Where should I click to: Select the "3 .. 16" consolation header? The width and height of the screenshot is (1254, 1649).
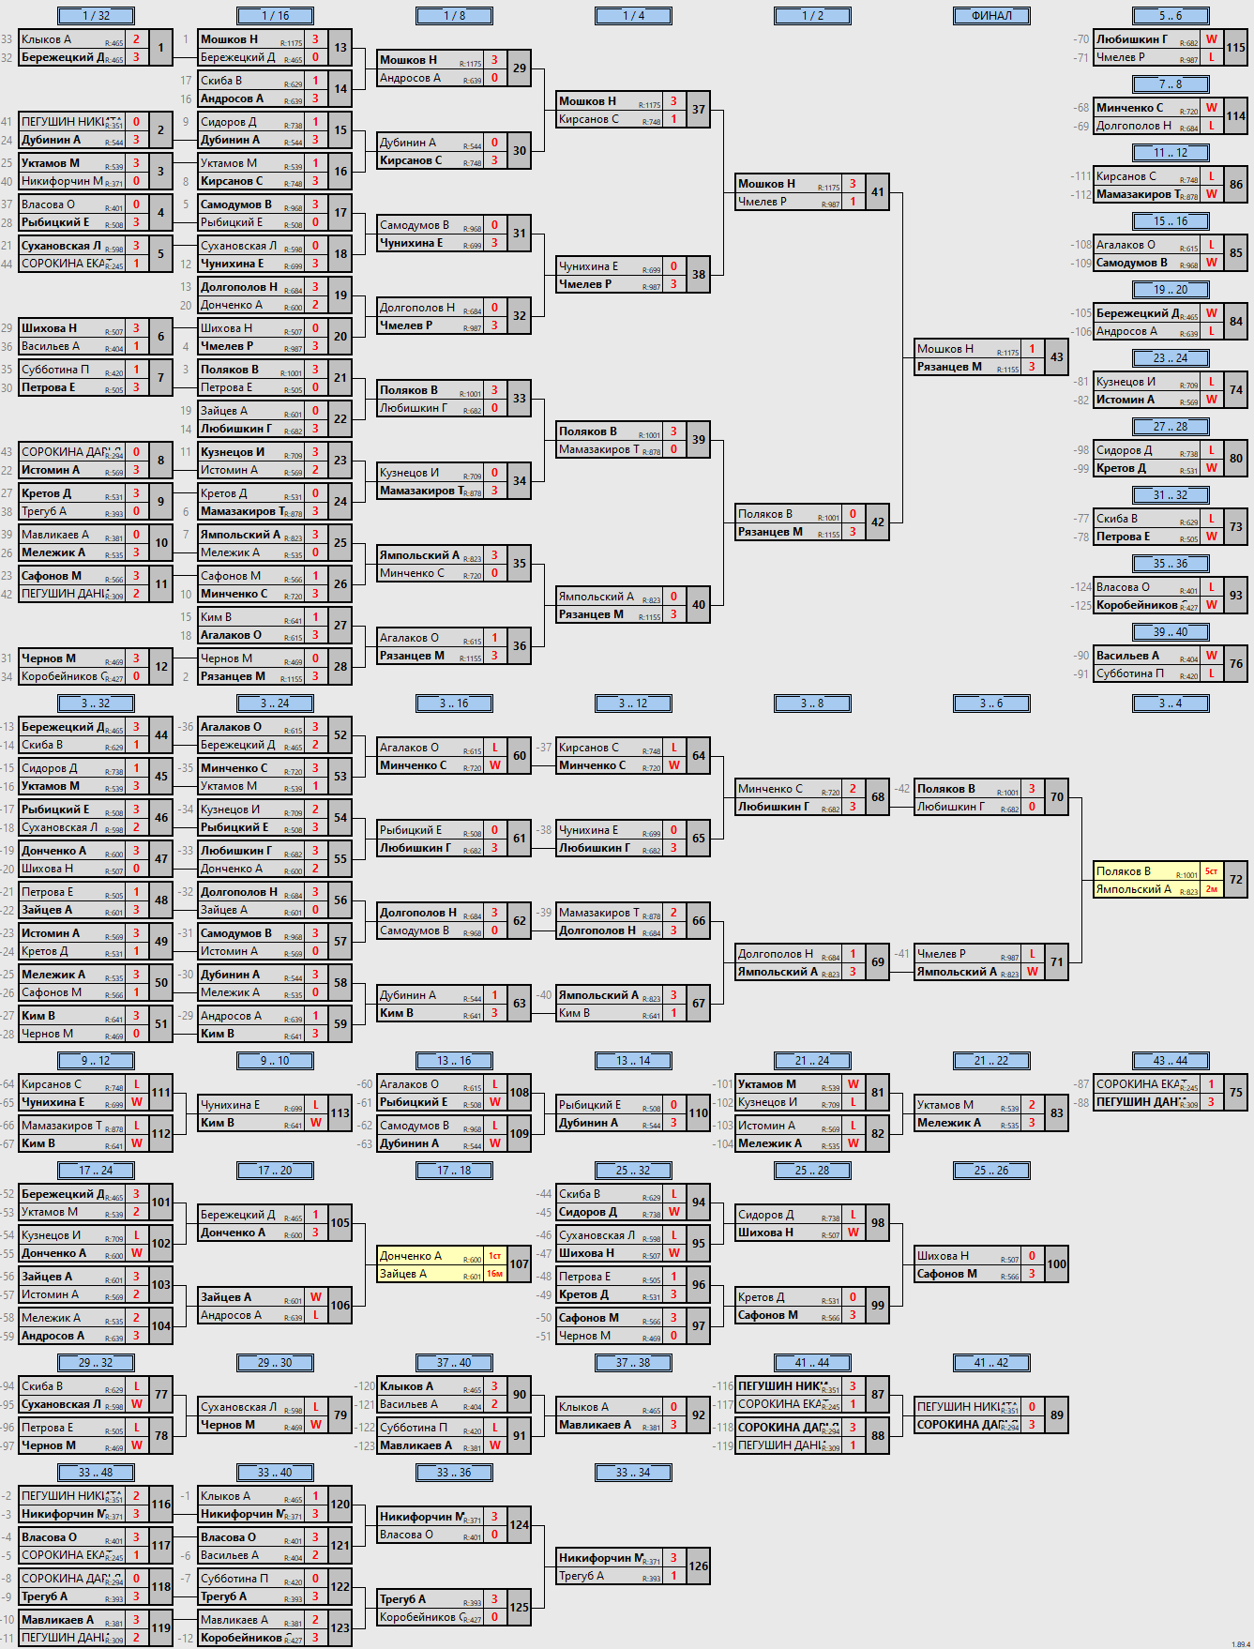pyautogui.click(x=454, y=703)
